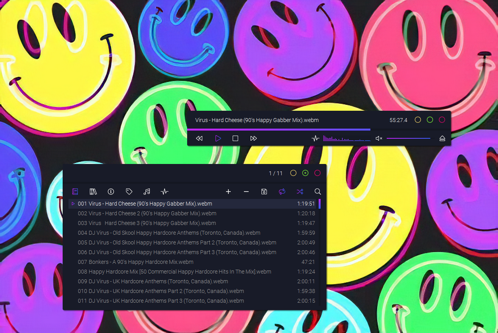Skip forward to the next track

[x=254, y=138]
